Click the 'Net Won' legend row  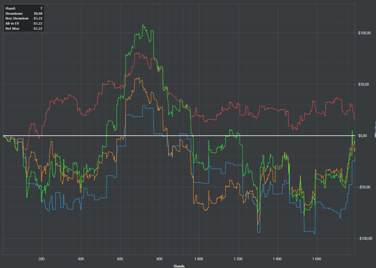(24, 28)
